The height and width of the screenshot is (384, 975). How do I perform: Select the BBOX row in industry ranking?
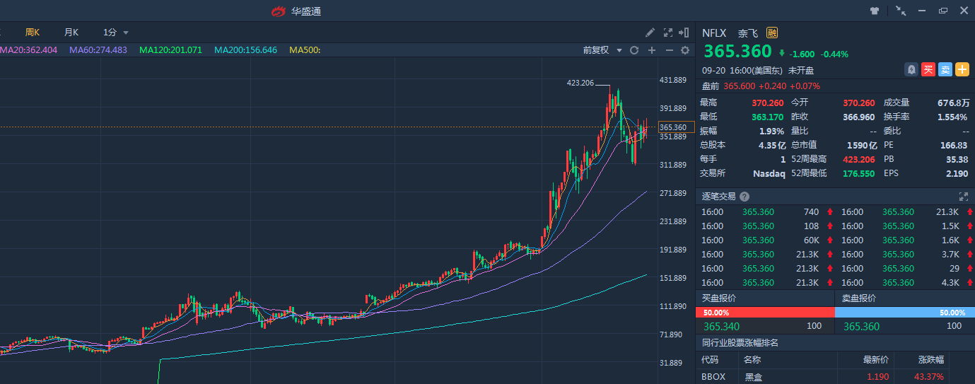tap(835, 377)
